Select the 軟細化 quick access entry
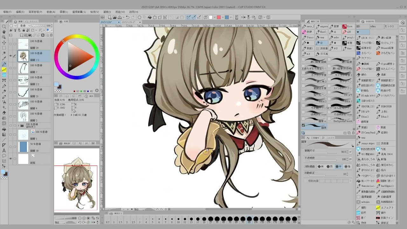The image size is (407, 229). (x=364, y=90)
